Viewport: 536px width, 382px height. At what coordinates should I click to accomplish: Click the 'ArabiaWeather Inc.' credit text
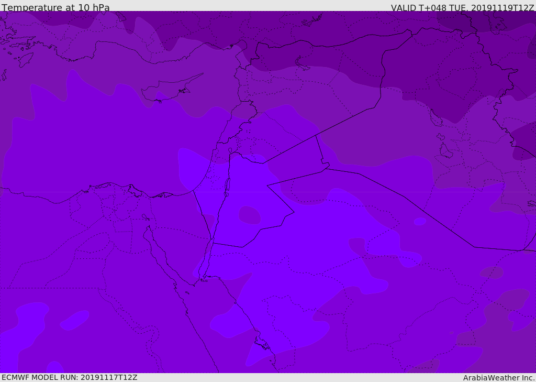pyautogui.click(x=499, y=378)
